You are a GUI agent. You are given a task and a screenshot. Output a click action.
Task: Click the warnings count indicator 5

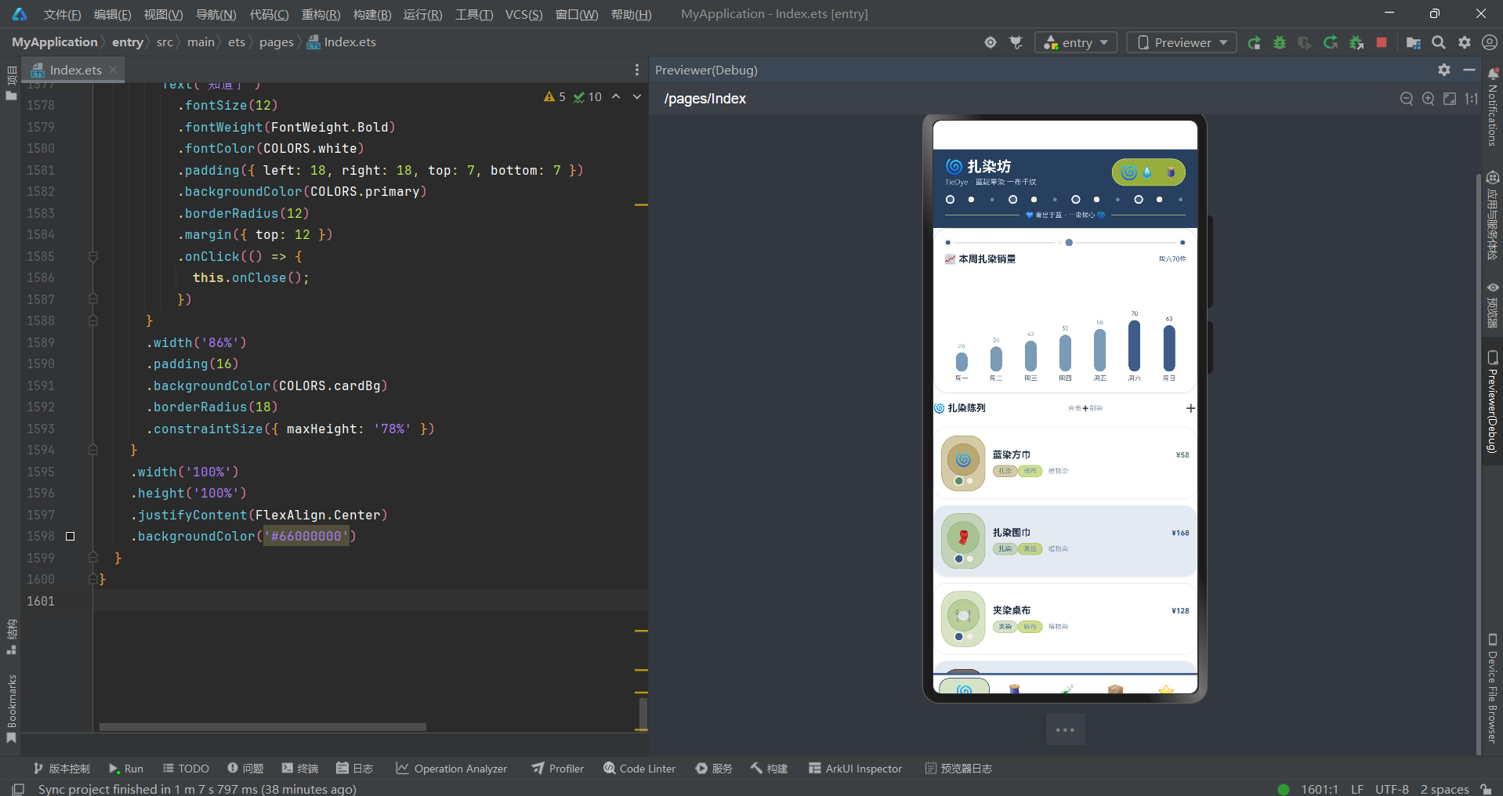point(555,96)
